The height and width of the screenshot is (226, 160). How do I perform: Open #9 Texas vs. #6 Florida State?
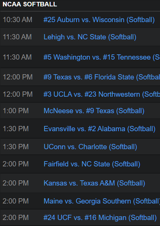point(102,77)
